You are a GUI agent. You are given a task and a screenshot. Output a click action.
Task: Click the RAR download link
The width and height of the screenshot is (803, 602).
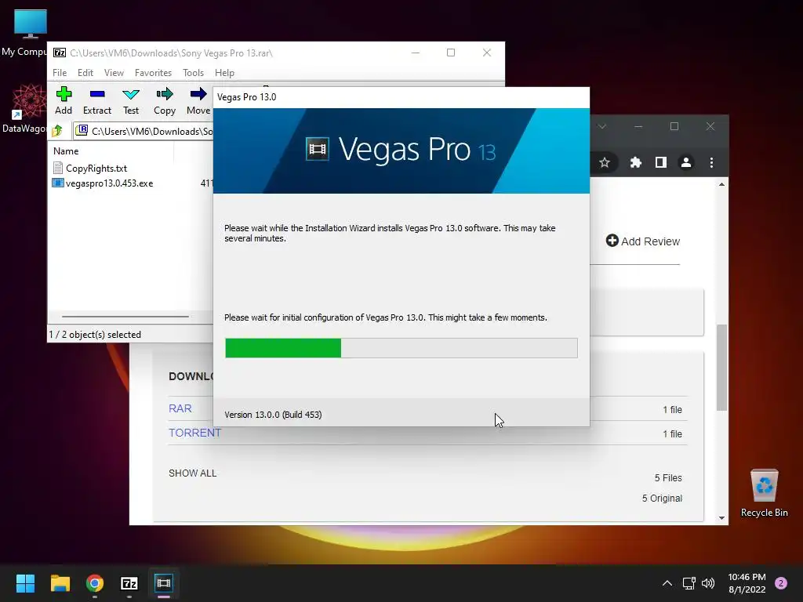(x=180, y=408)
